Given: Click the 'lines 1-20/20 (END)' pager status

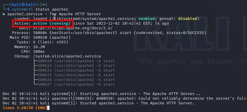Looking at the screenshot, I should click(x=25, y=108).
